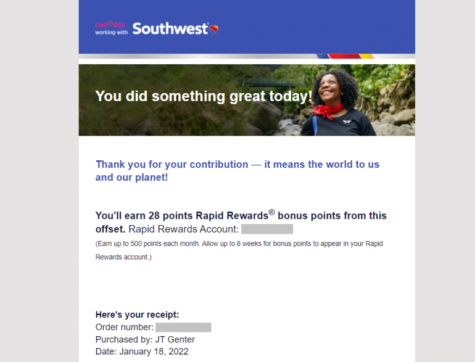The image size is (475, 362).
Task: Click the "Here's your receipt:" heading
Action: coord(137,315)
